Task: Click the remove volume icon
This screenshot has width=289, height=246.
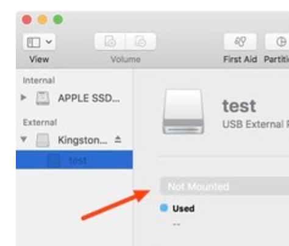Action: click(x=141, y=41)
